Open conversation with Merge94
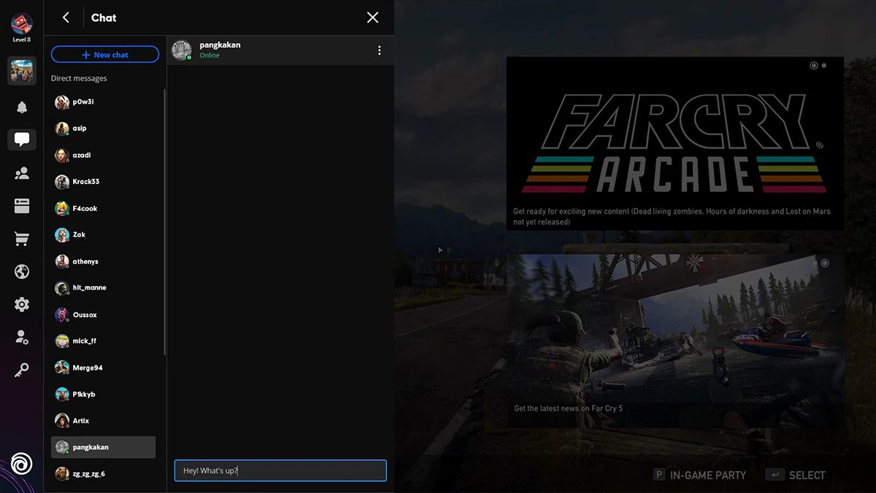Image resolution: width=876 pixels, height=493 pixels. point(87,368)
